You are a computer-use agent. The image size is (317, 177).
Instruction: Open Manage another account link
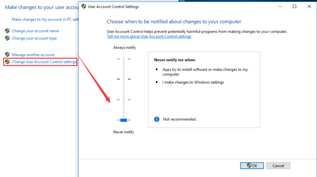(x=33, y=55)
